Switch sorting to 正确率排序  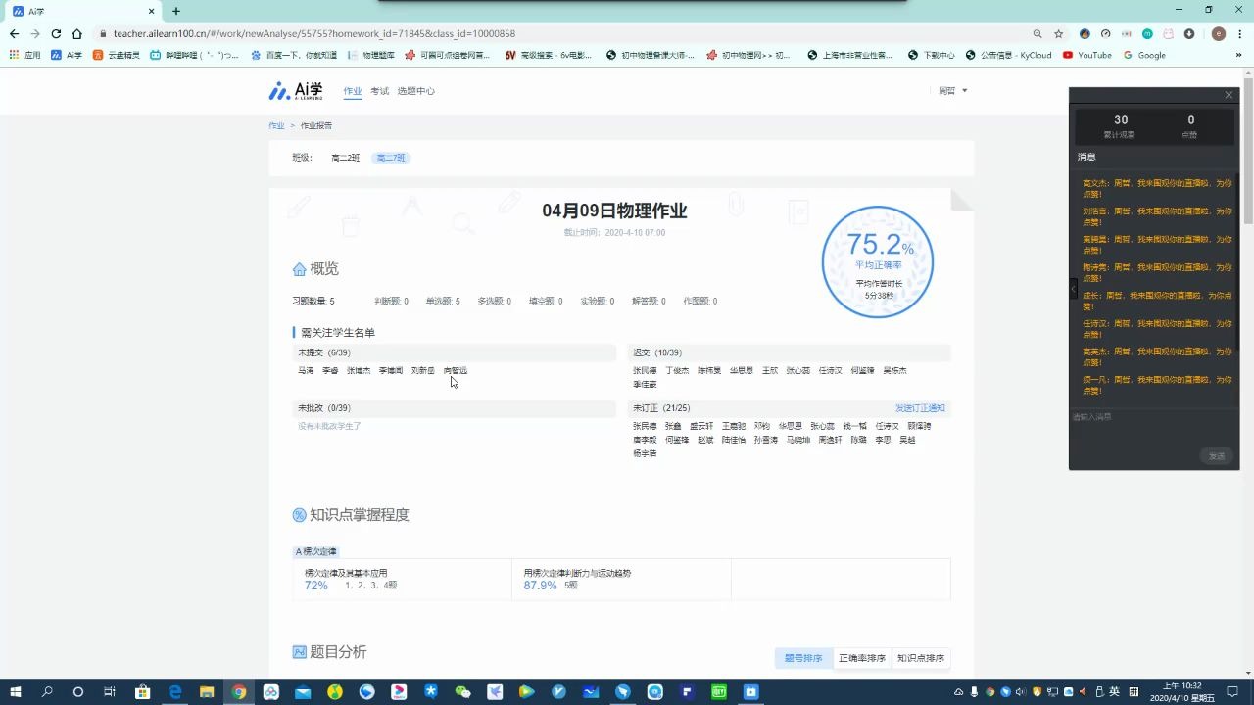(861, 657)
